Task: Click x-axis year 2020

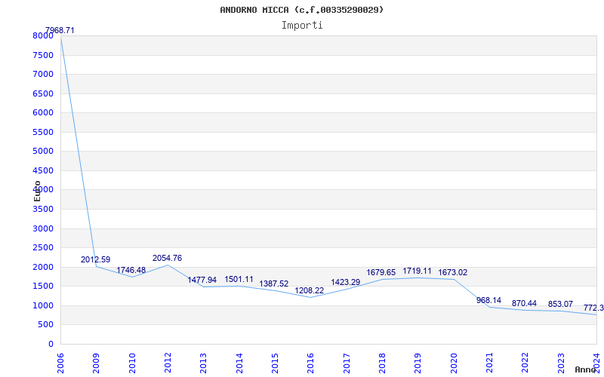Action: [x=454, y=363]
